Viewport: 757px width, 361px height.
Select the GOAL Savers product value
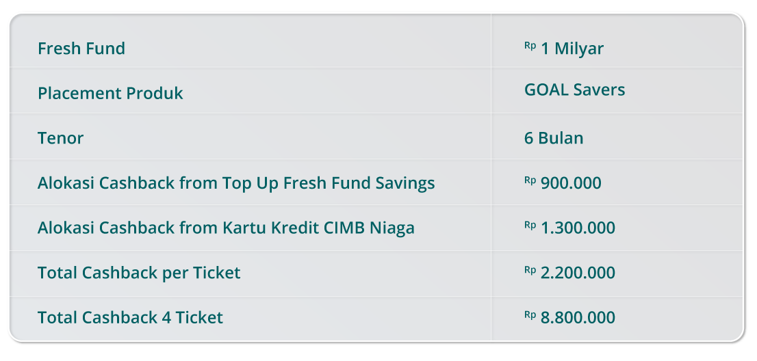574,90
